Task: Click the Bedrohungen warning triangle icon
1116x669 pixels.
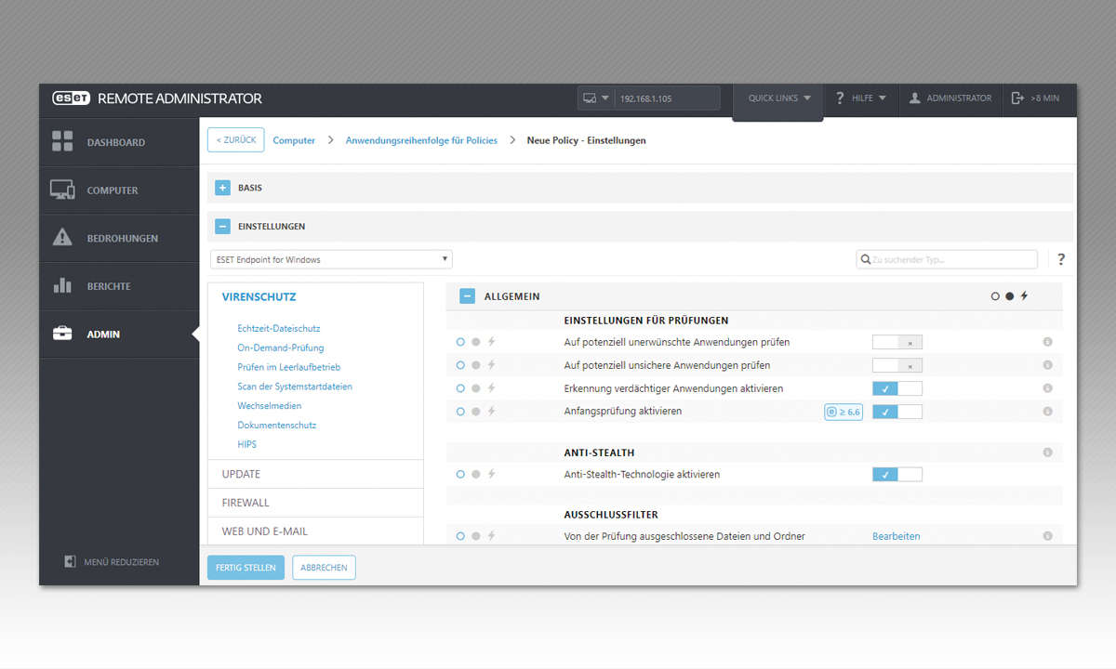Action: click(62, 238)
